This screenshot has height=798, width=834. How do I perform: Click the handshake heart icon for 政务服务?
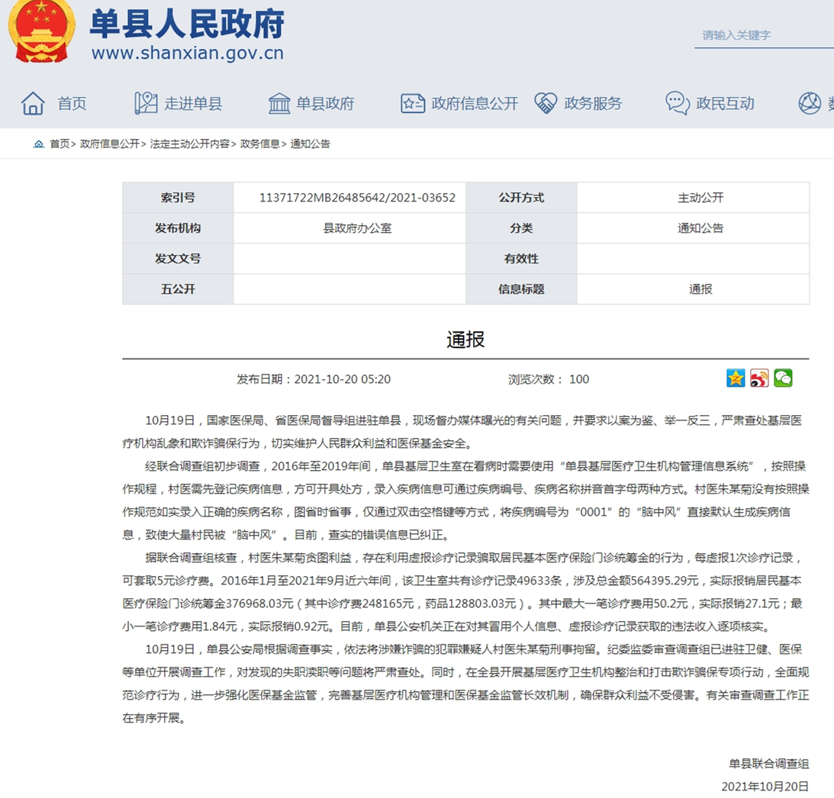[546, 103]
